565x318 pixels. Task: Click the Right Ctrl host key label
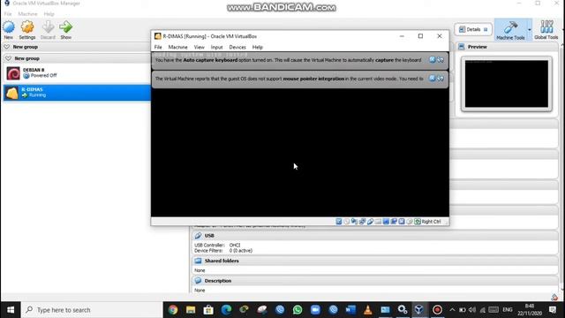tap(431, 222)
